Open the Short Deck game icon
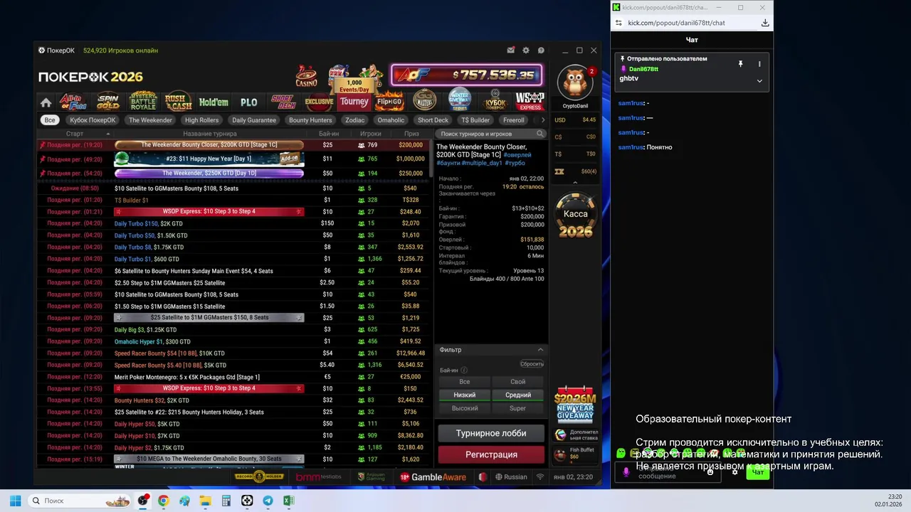The width and height of the screenshot is (911, 512). point(283,102)
